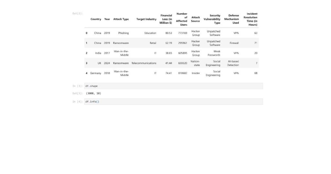Click the Attack Type column header
Viewport: 331px width, 174px height.
(x=121, y=19)
